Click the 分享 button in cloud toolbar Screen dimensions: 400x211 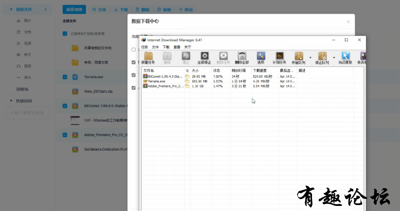(99, 10)
